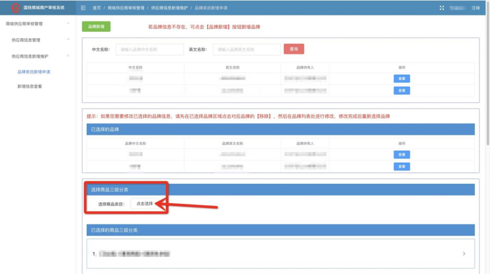
Task: Expand the first selected category chevron arrow
Action: click(464, 253)
